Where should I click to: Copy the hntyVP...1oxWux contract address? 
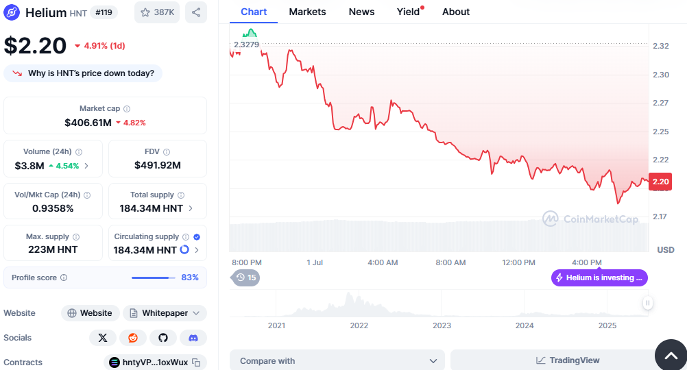coord(196,362)
